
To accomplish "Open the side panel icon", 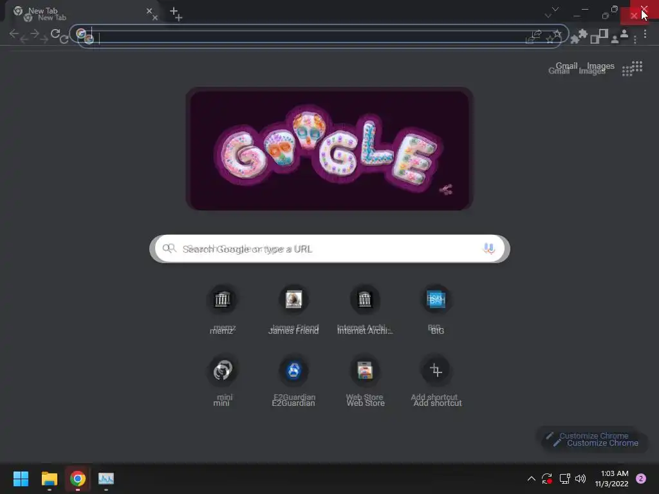I will pyautogui.click(x=604, y=33).
